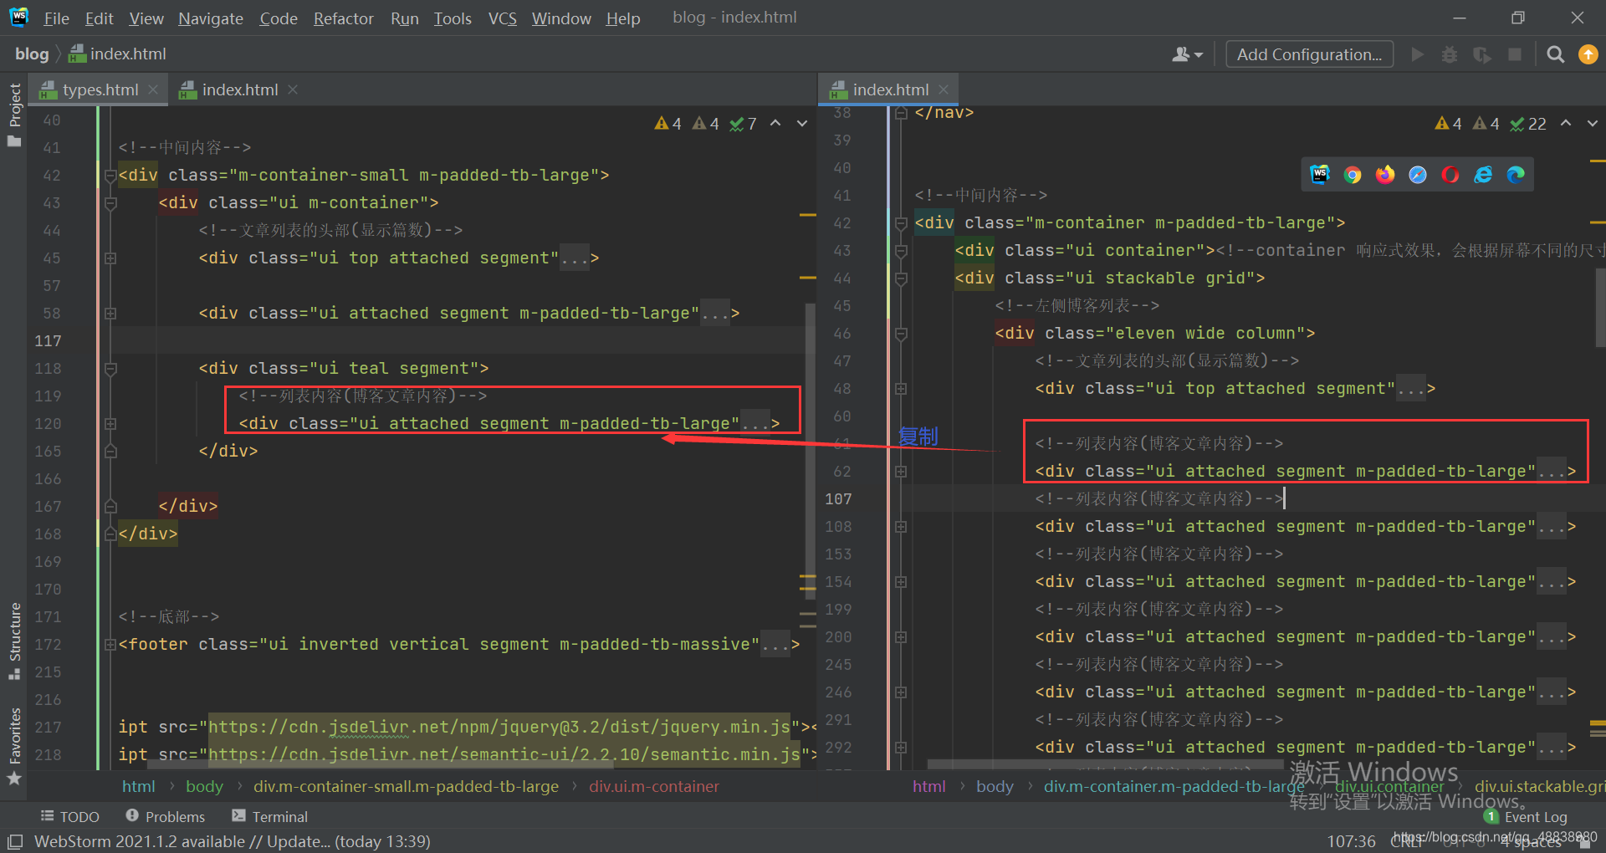Close right split index.html tab
Screen dimensions: 1606x853
click(x=944, y=89)
